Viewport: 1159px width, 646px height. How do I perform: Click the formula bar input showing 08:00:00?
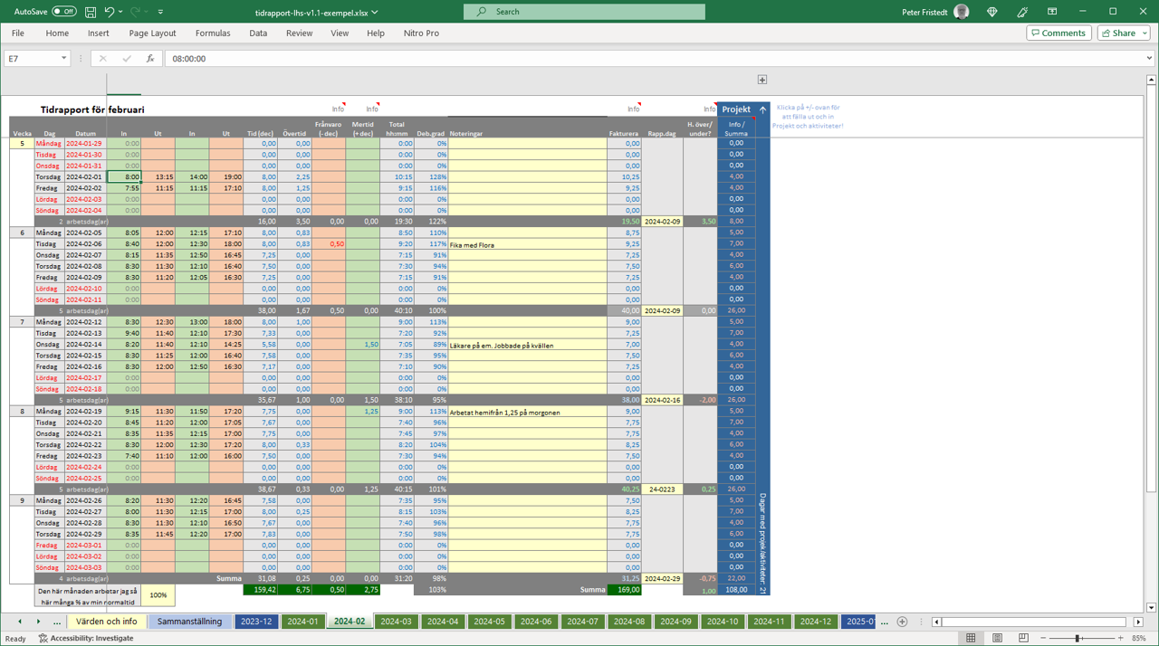(634, 59)
